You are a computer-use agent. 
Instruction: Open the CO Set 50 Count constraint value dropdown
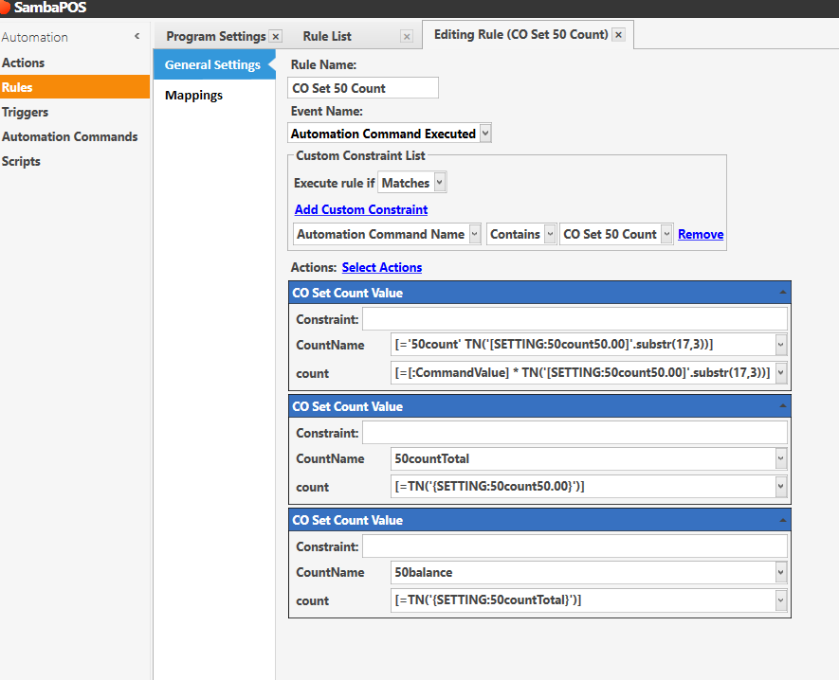666,234
